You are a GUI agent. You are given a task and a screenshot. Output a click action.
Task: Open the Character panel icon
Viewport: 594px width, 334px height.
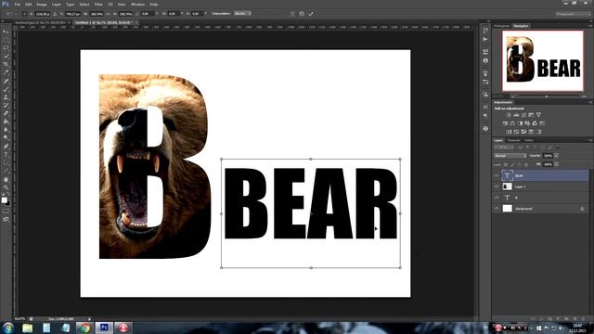[x=485, y=108]
